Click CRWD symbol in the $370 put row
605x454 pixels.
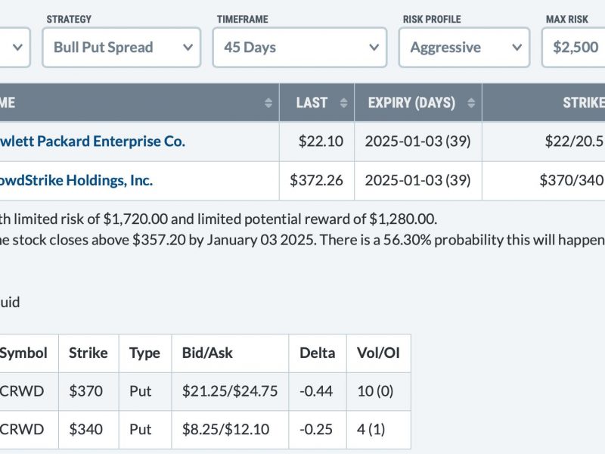(29, 391)
